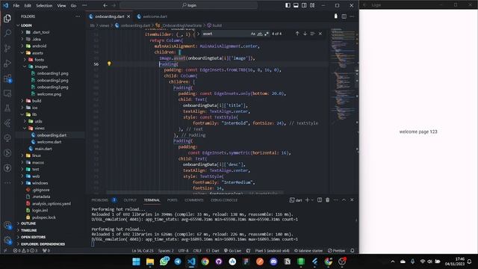Toggle secondary side bar layout icon

pos(304,5)
